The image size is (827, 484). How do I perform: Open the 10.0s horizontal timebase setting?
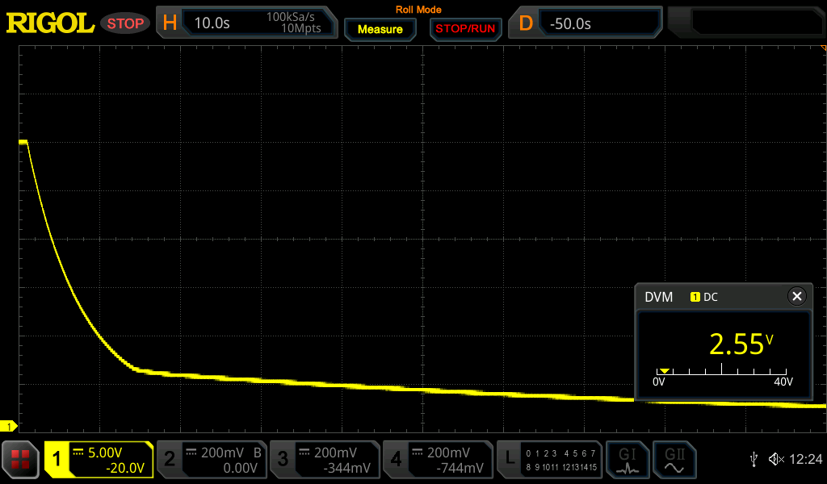point(214,23)
